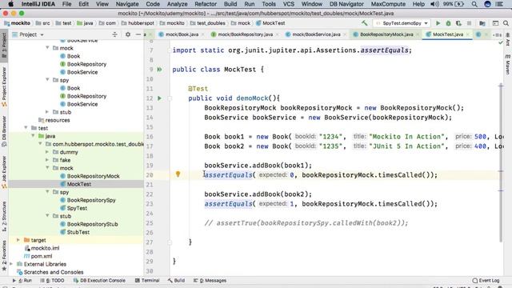The image size is (512, 288).
Task: Switch to mock/BookRepository.java tab
Action: click(245, 34)
